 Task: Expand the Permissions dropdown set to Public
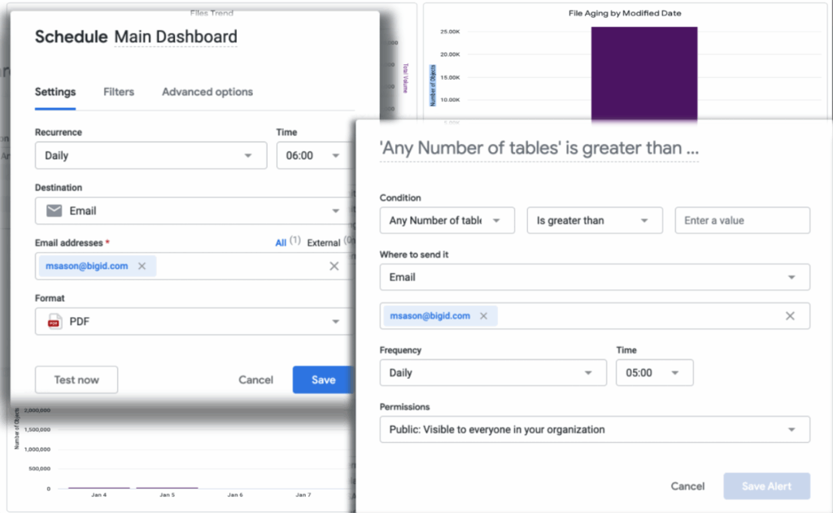pos(594,429)
